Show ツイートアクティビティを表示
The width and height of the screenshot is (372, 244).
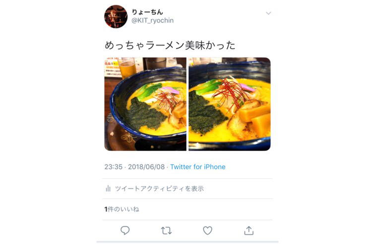[x=159, y=189]
